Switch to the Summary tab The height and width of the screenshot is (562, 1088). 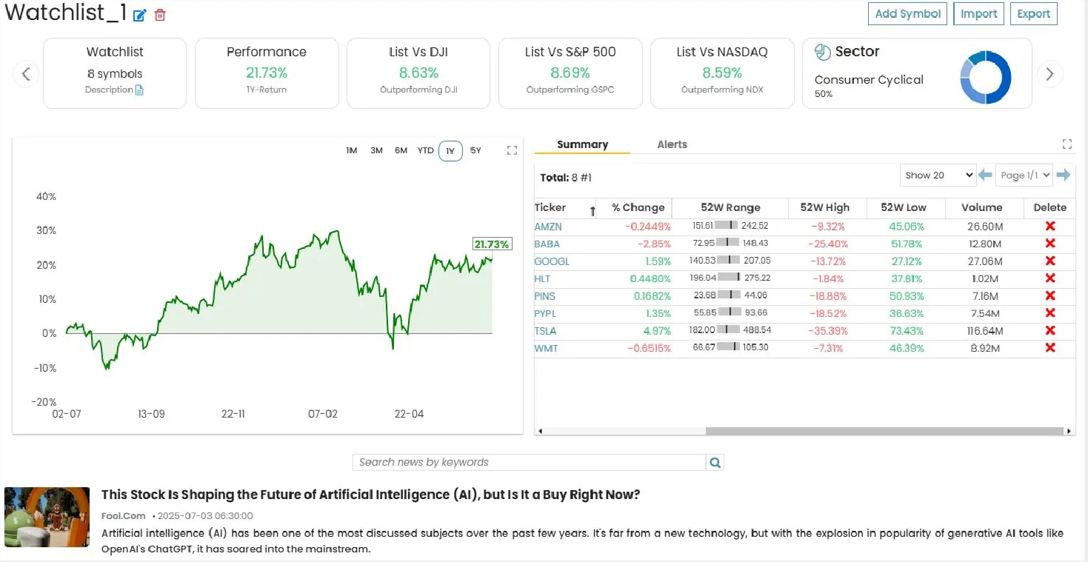click(582, 144)
